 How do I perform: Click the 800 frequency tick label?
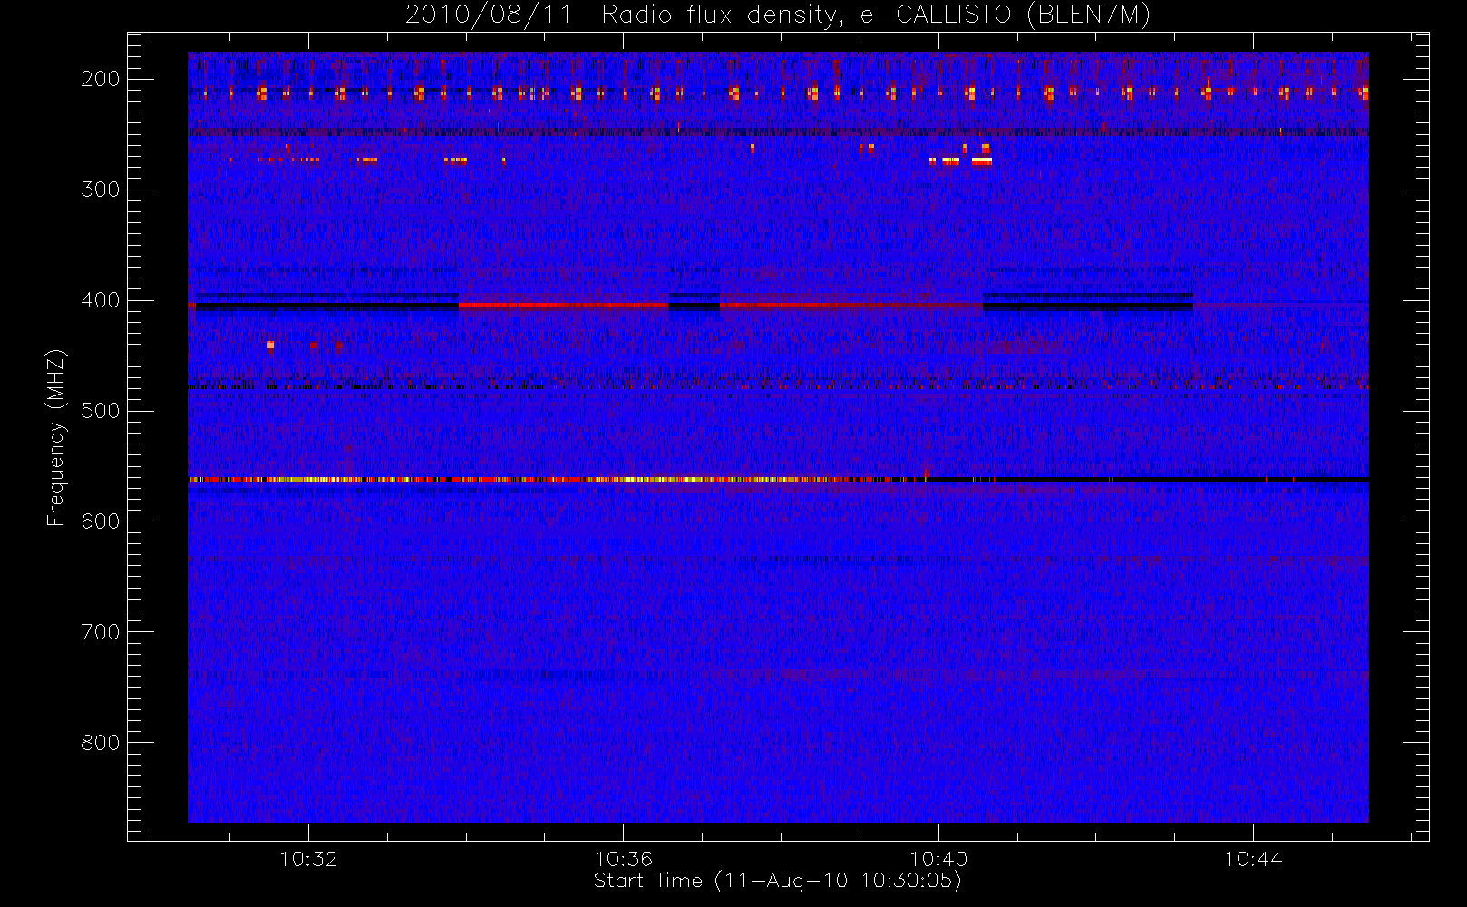click(100, 743)
